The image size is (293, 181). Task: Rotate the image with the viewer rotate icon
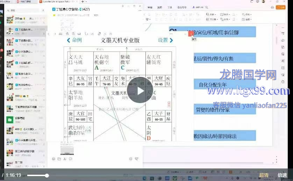point(86,34)
